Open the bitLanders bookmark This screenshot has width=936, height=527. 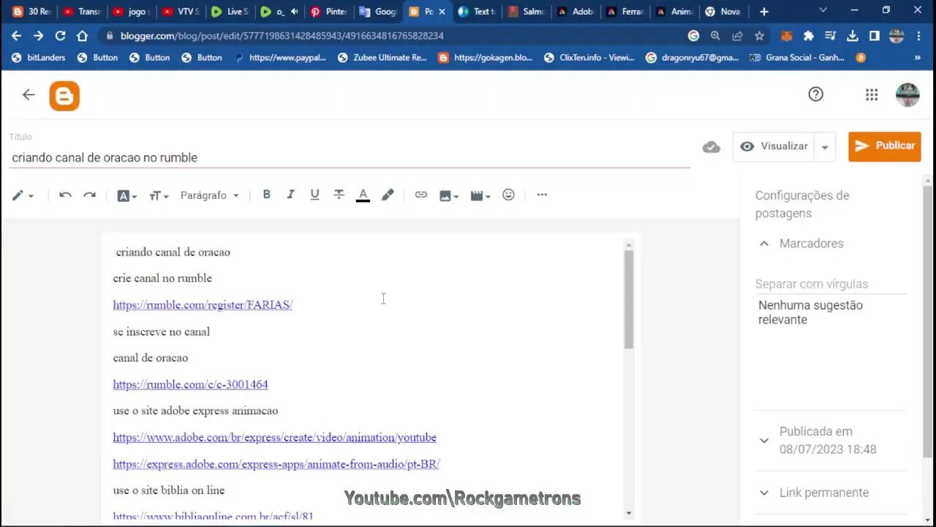click(x=39, y=57)
